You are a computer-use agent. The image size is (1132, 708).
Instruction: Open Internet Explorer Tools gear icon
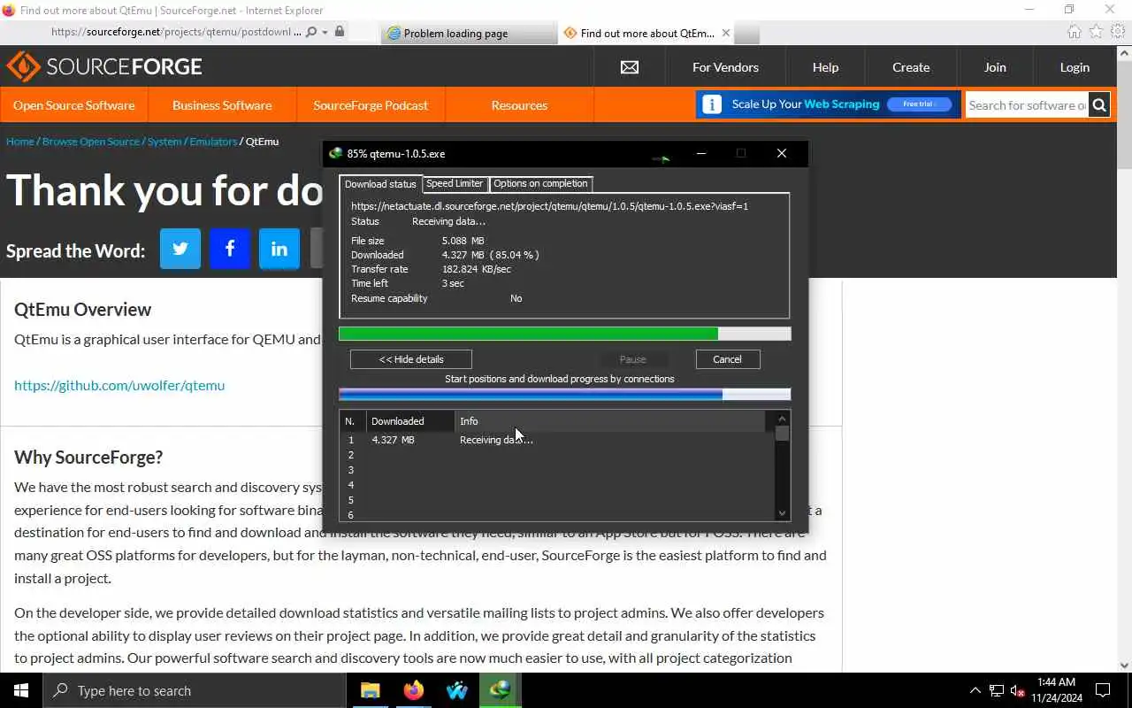tap(1118, 32)
